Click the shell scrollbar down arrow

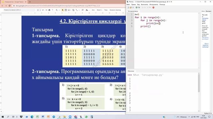[199, 111]
